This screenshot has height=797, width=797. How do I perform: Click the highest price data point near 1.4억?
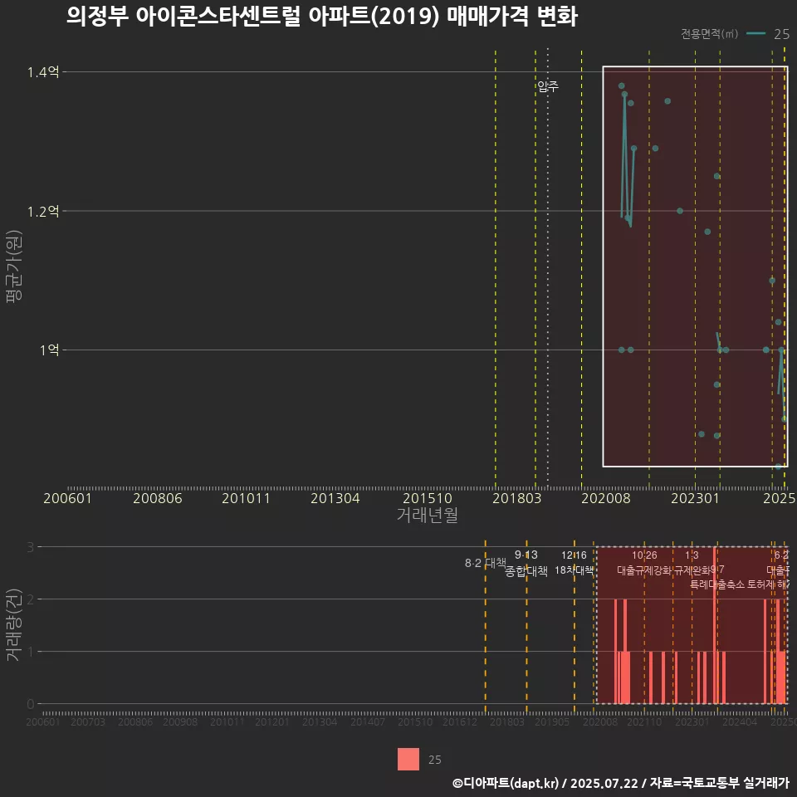tap(621, 86)
